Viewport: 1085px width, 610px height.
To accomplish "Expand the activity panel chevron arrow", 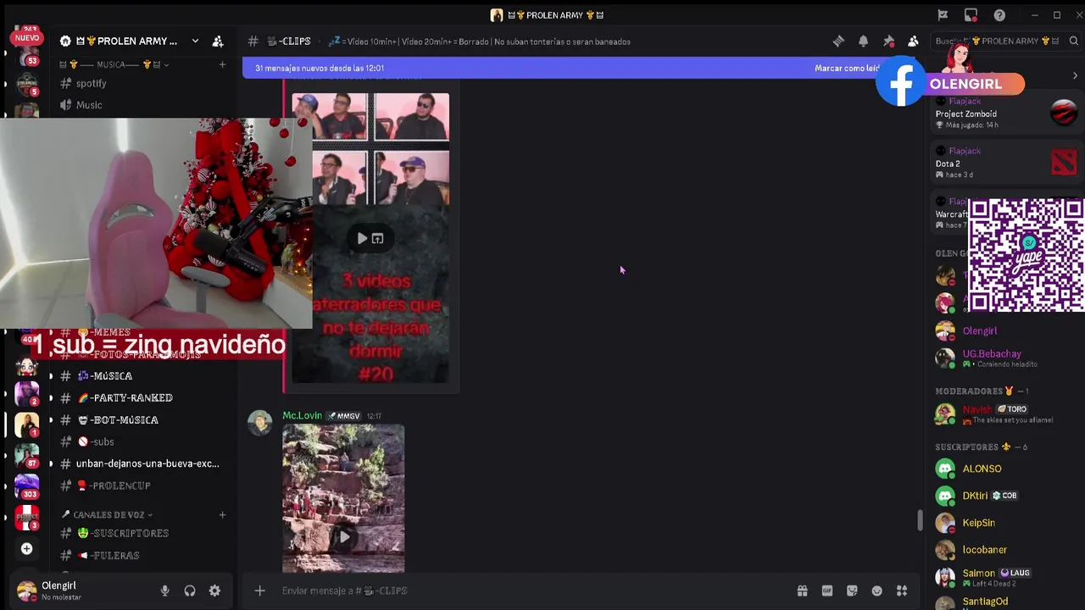I will (1075, 76).
